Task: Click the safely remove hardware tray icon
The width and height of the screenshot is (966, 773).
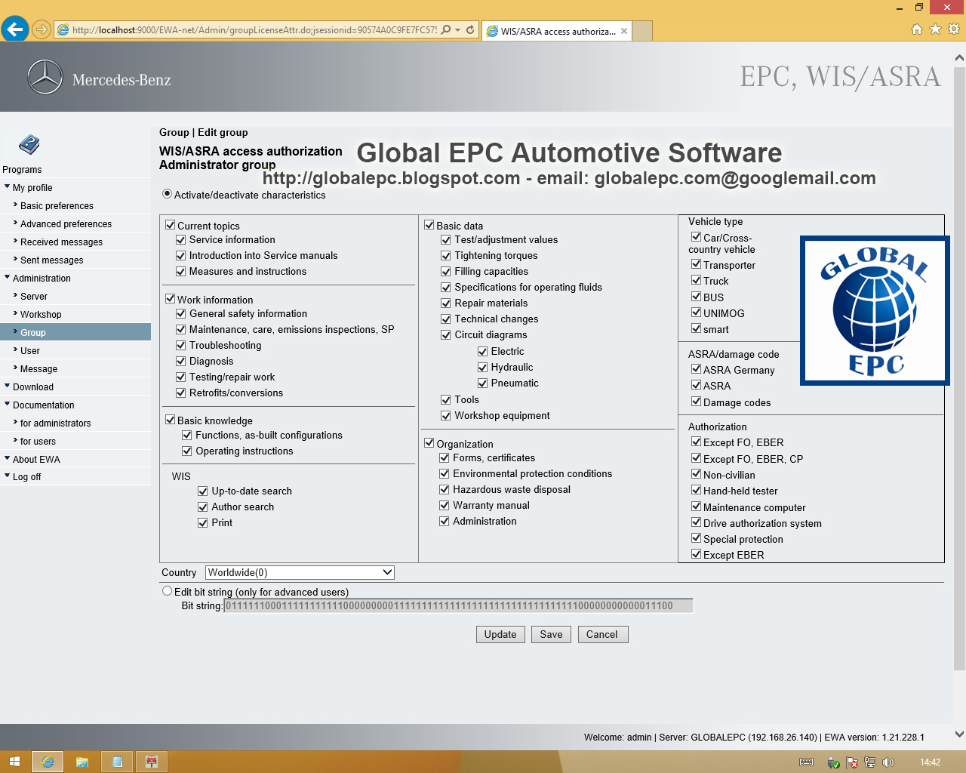Action: [834, 762]
